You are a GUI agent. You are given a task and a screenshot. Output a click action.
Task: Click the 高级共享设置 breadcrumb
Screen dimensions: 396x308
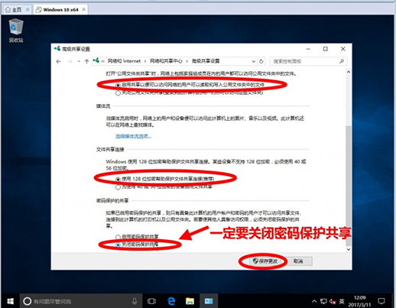206,61
